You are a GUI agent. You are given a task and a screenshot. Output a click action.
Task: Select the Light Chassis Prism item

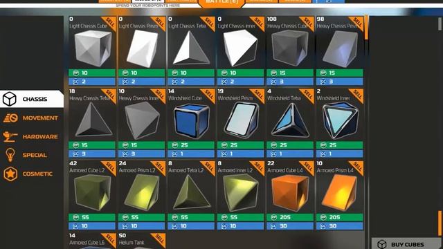coord(141,50)
